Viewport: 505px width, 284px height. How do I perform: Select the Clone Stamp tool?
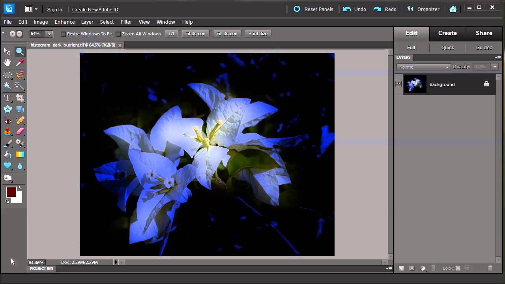point(7,132)
